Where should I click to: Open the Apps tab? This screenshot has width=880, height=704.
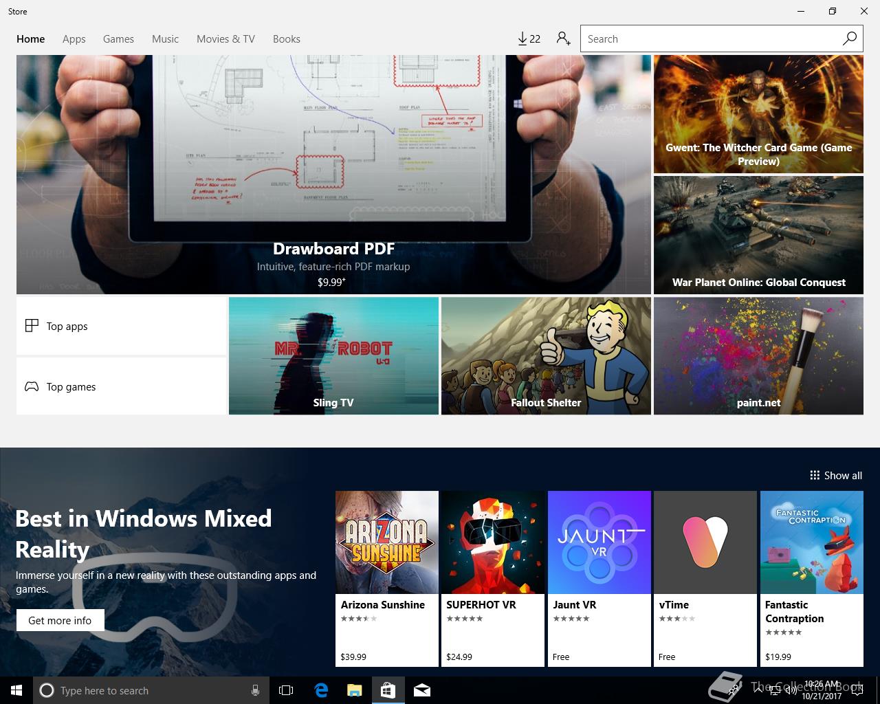pyautogui.click(x=74, y=39)
